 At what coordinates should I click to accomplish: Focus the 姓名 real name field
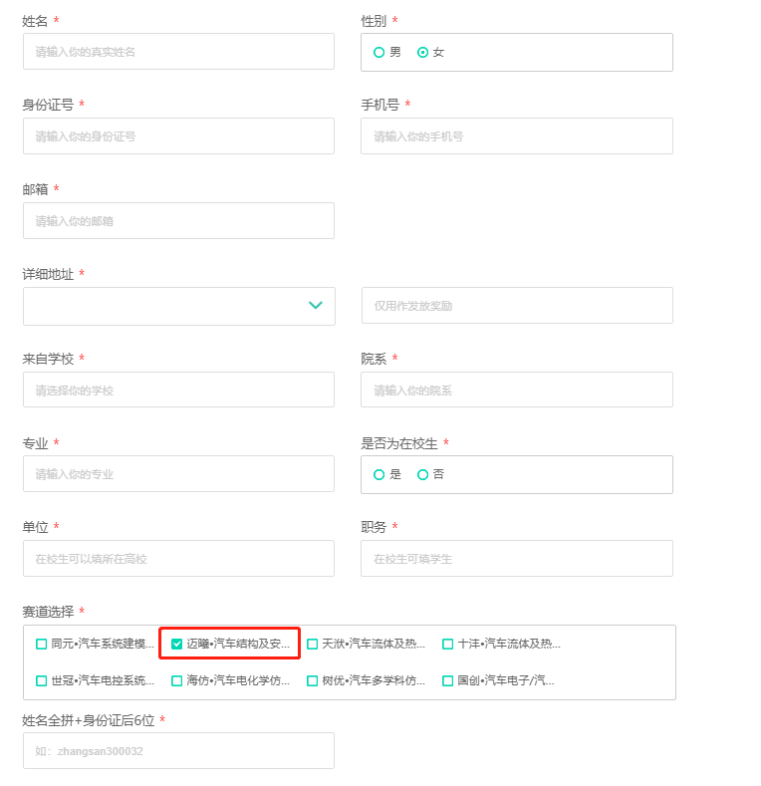(x=178, y=52)
